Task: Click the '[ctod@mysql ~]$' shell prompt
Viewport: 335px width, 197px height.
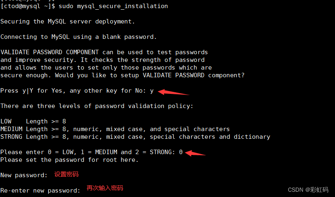Action: (28, 6)
